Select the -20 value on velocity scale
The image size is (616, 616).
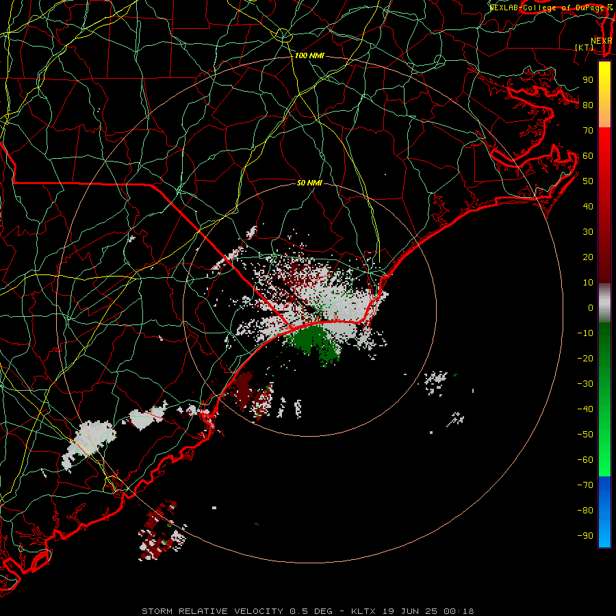585,358
